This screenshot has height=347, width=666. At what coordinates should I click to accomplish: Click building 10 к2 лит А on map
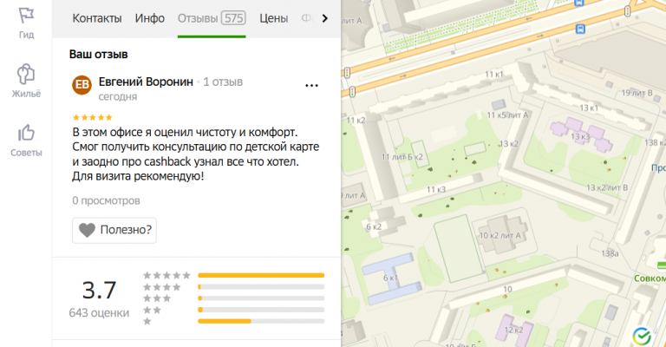click(499, 235)
